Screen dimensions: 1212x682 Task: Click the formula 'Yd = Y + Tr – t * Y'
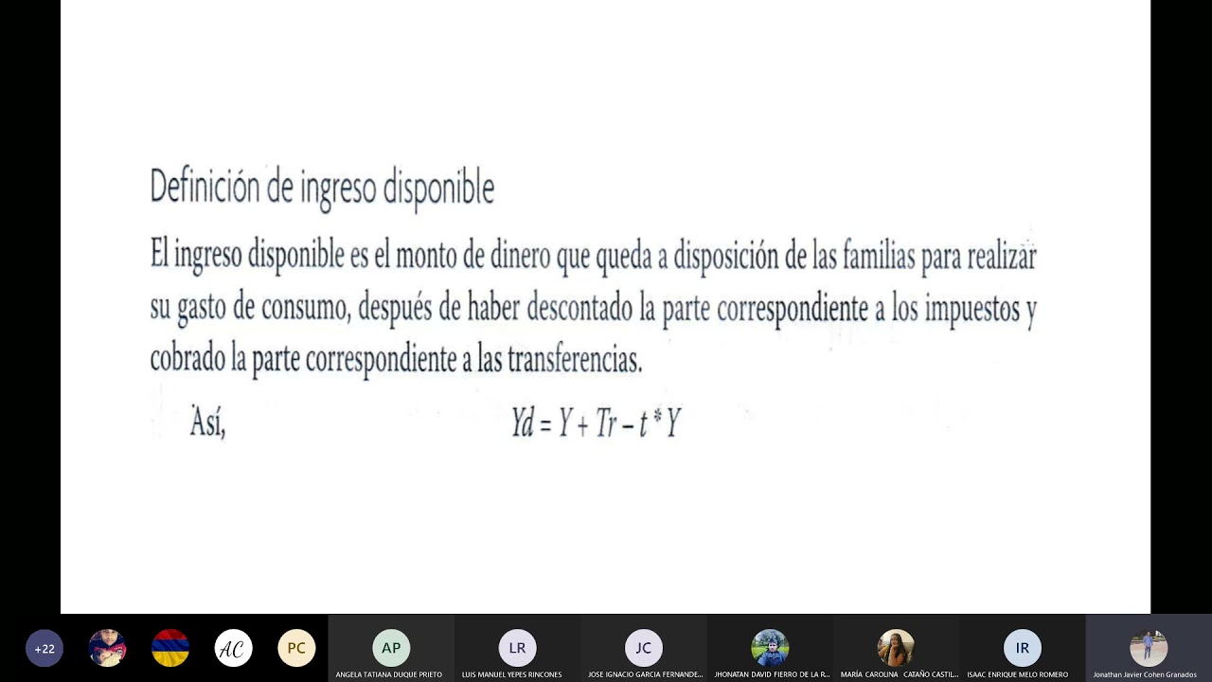[x=596, y=423]
